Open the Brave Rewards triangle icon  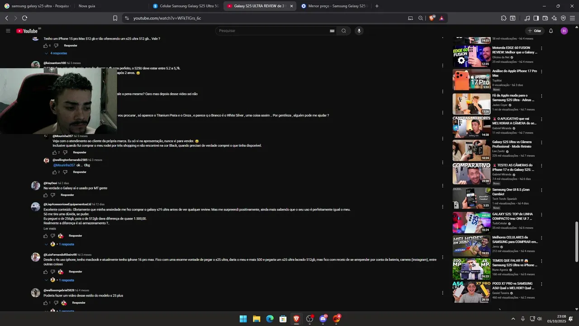(441, 18)
